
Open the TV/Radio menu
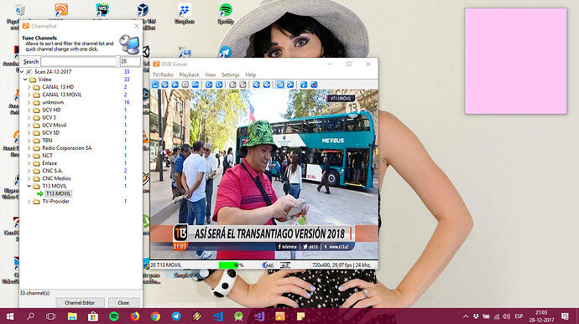pyautogui.click(x=163, y=75)
